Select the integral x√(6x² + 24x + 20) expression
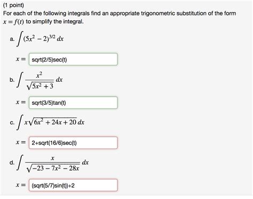This screenshot has height=199, width=253. tap(51, 123)
